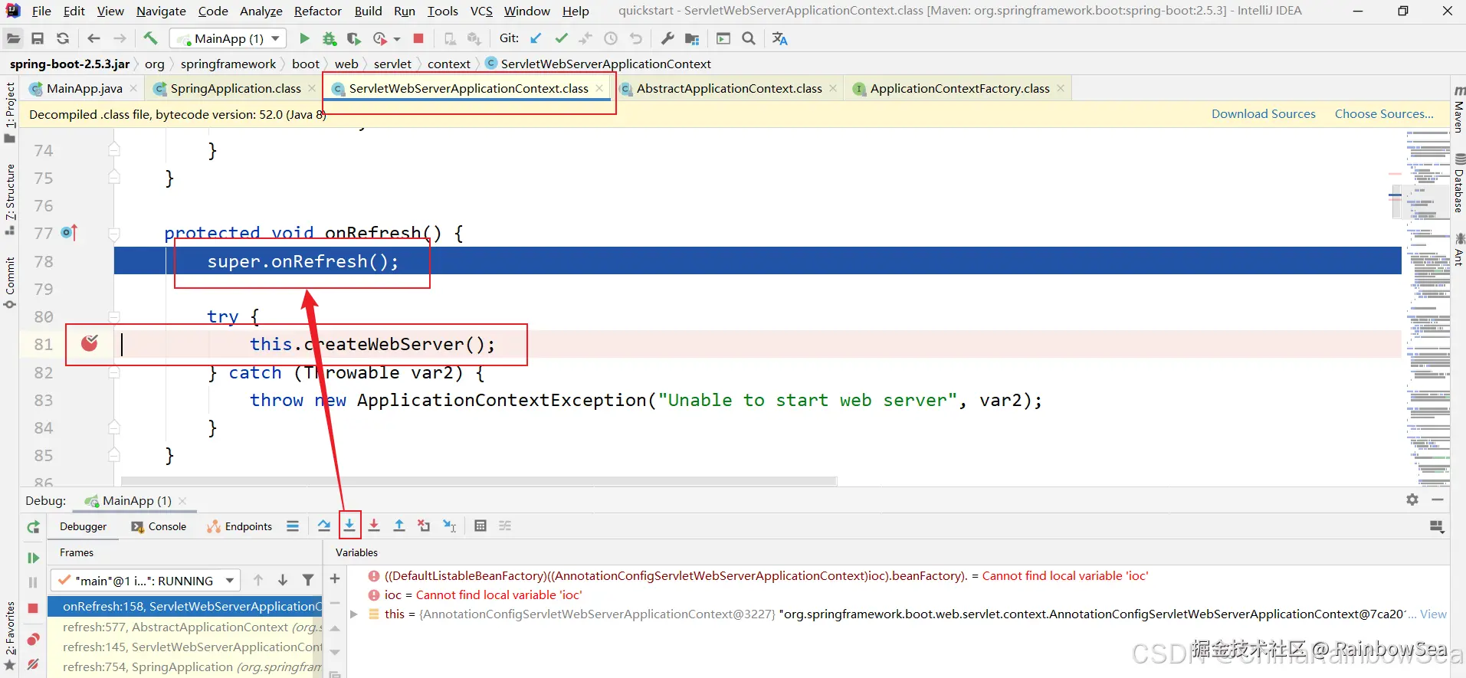
Task: Open the MainApp (1) run configuration dropdown
Action: (228, 38)
